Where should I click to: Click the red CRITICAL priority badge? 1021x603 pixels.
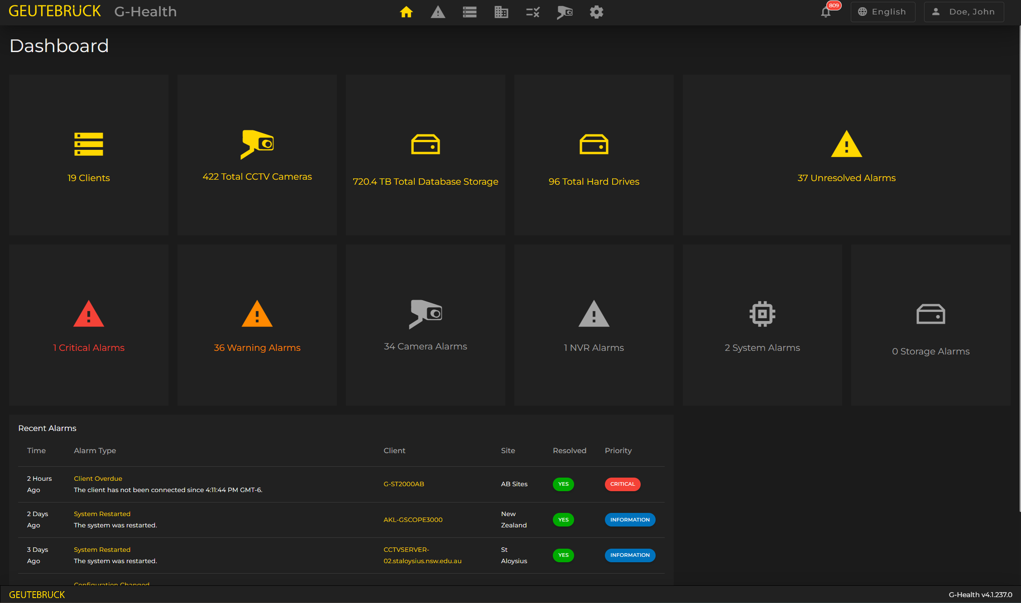tap(623, 484)
